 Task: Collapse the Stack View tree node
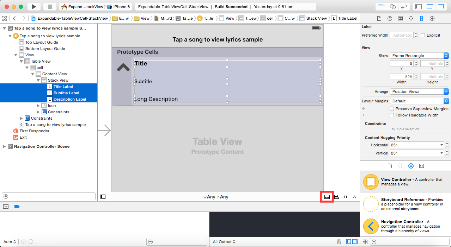click(x=38, y=80)
